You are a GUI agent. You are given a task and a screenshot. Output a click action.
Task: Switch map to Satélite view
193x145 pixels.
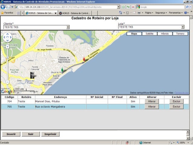[149, 34]
